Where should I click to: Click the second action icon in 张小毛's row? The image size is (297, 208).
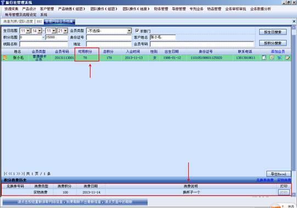click(x=272, y=58)
